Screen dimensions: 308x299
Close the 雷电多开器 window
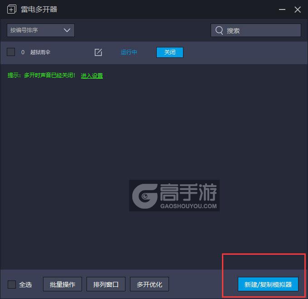click(298, 9)
